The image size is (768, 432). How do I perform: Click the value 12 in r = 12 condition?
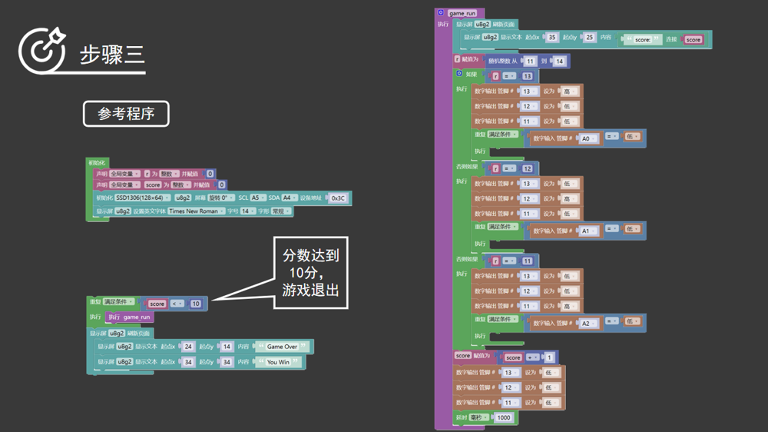point(527,168)
